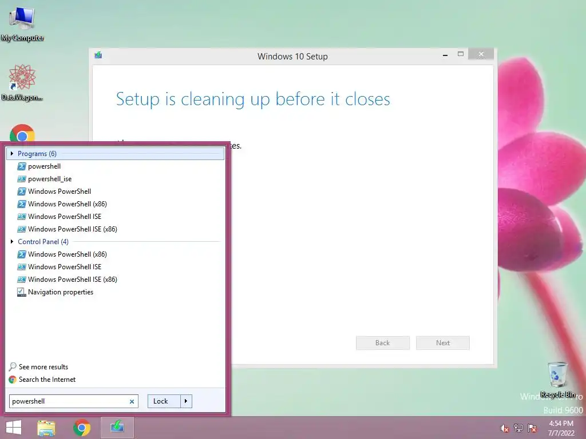Open File Explorer from the taskbar
Image resolution: width=586 pixels, height=439 pixels.
pos(46,428)
